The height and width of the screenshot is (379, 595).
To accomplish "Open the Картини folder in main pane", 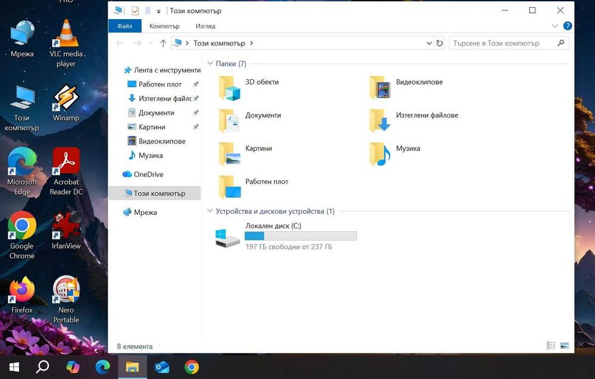I will tap(245, 154).
